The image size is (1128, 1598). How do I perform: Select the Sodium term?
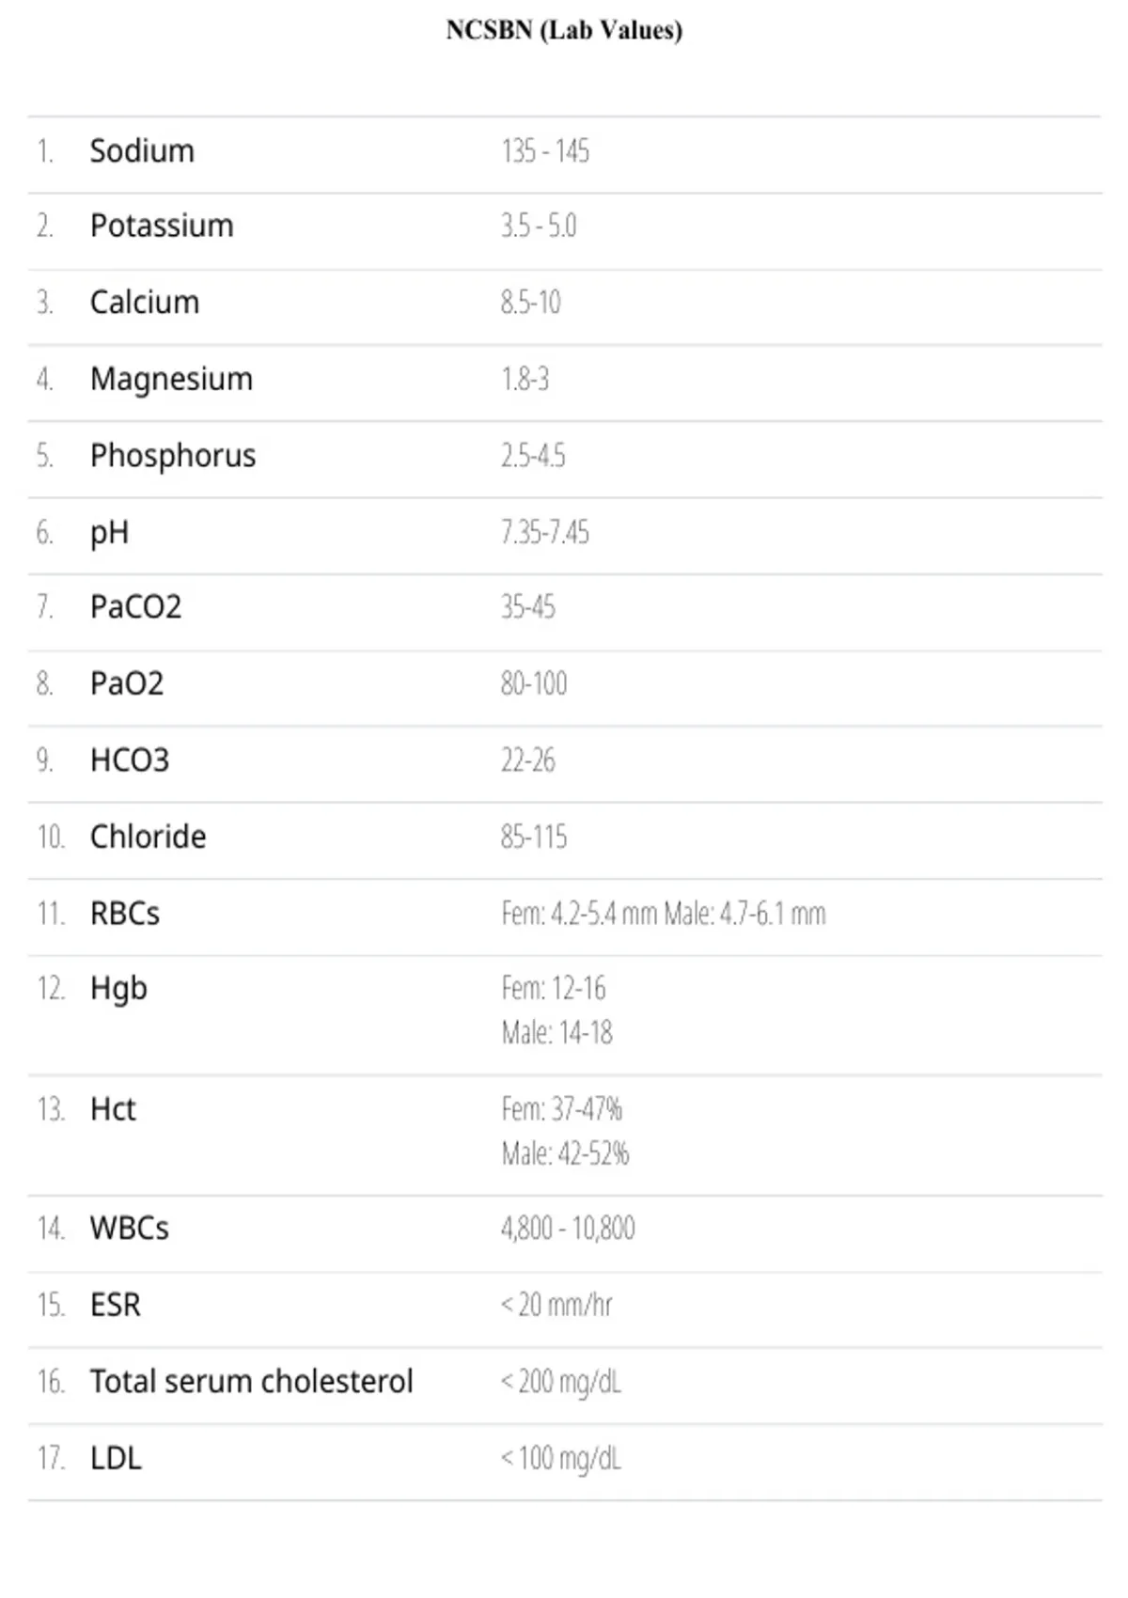point(142,150)
